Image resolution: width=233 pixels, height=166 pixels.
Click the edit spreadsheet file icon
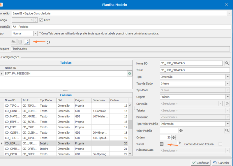(27, 42)
